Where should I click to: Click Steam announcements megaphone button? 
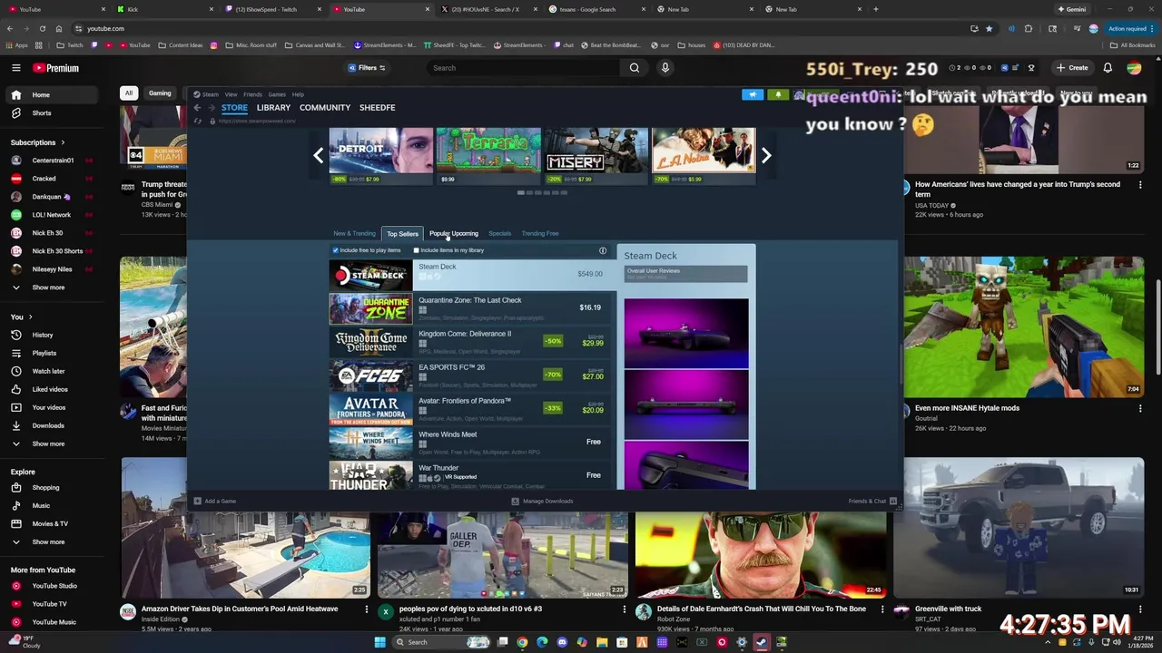click(x=753, y=94)
